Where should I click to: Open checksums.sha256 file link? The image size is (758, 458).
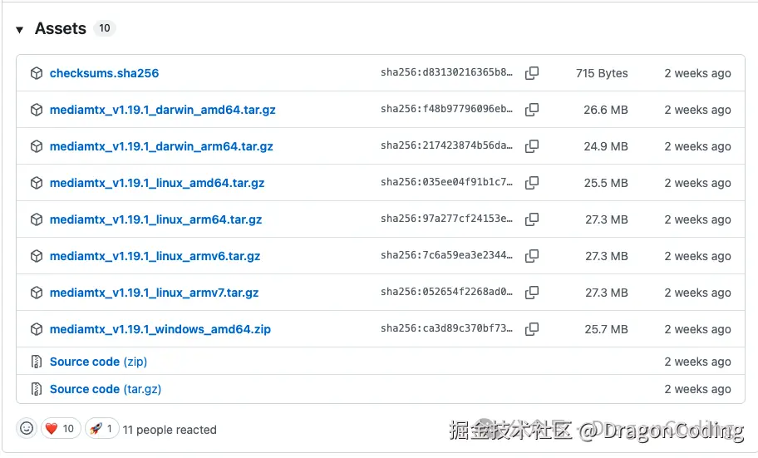click(104, 73)
